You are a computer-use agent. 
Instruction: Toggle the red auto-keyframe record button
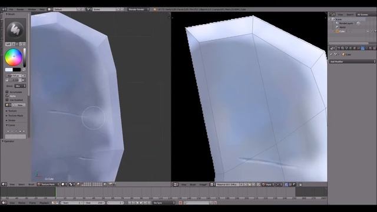tap(181, 203)
